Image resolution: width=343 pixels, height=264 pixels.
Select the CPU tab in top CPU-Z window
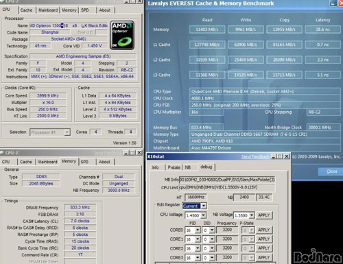[6, 10]
